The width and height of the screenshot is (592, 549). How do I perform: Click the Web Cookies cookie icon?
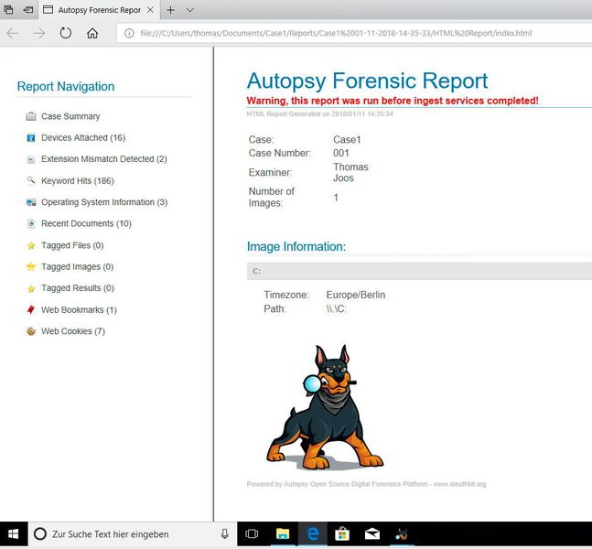tap(31, 331)
